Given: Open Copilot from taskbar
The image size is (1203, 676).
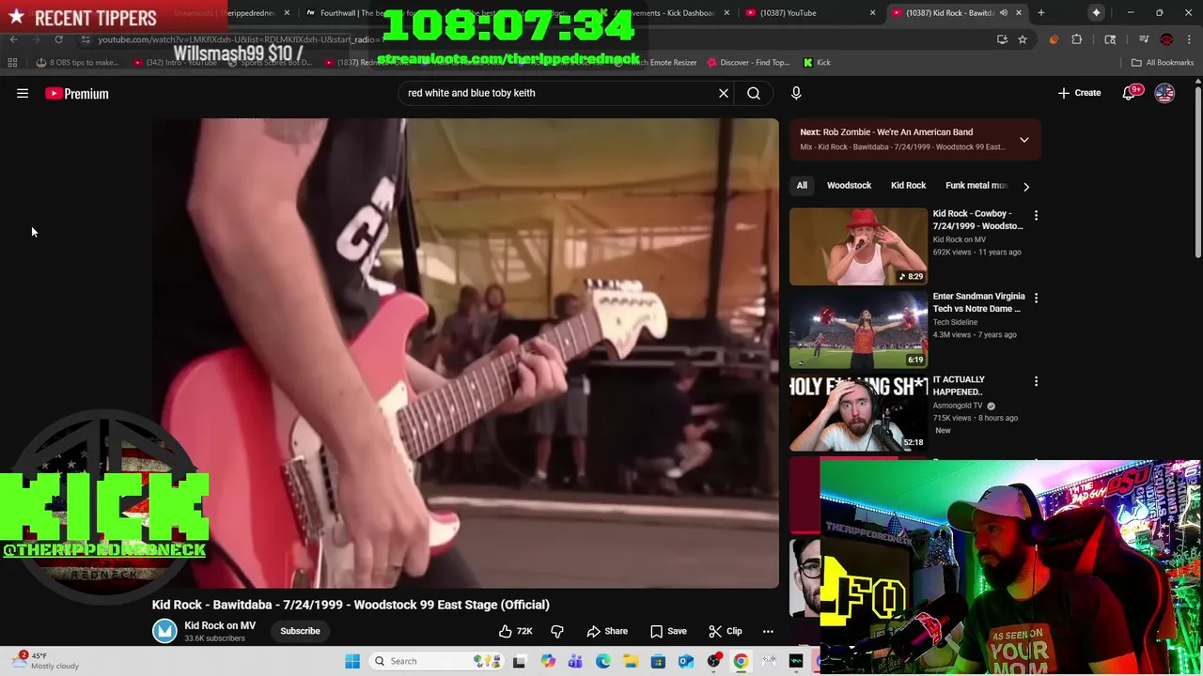Looking at the screenshot, I should click(548, 661).
